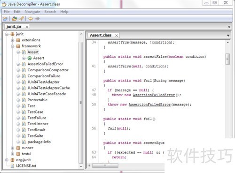Expand the textui package node
Viewport: 235px width, 173px height.
click(13, 154)
